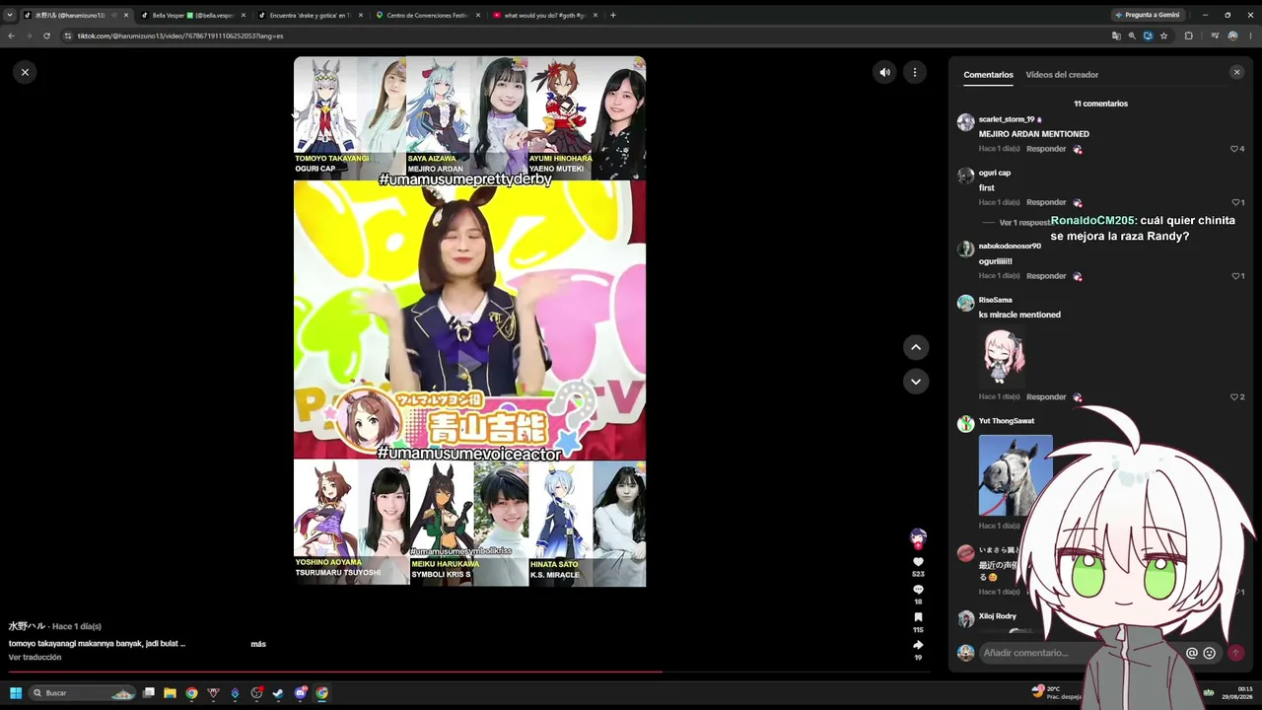
Task: Open the Windows Start menu
Action: click(16, 693)
